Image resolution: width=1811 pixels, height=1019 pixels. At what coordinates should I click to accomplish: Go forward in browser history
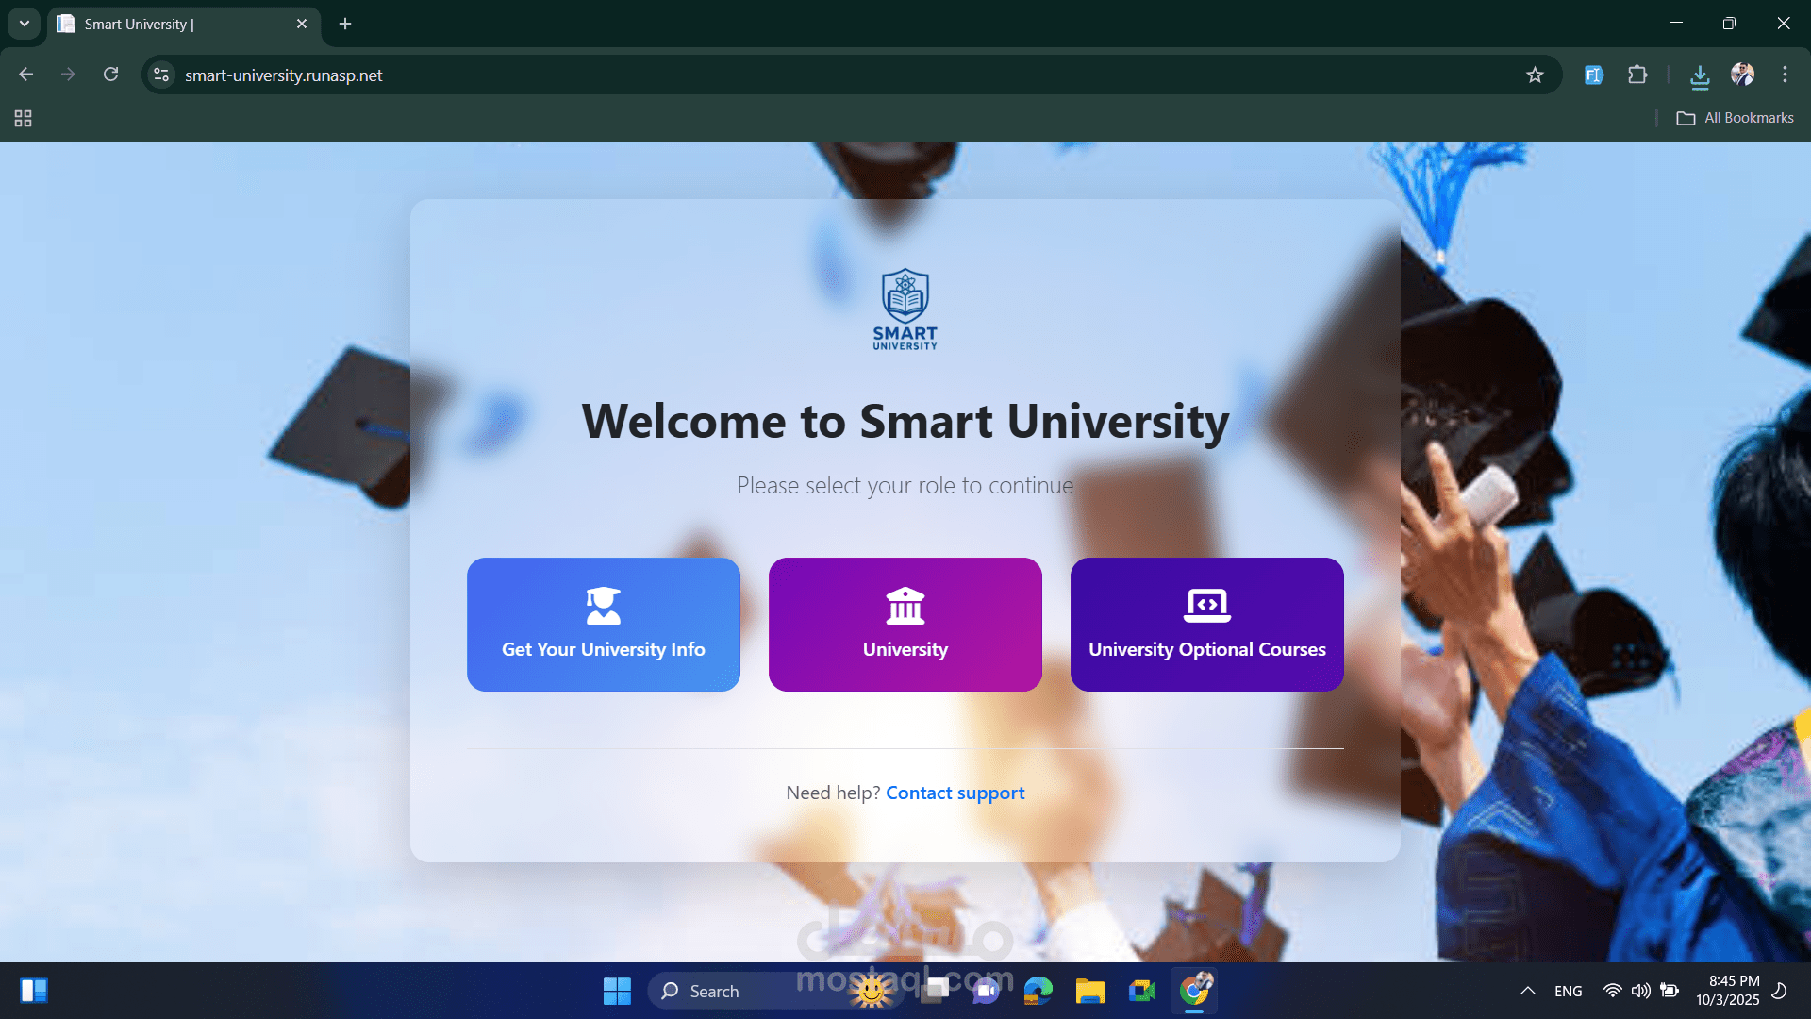coord(68,75)
